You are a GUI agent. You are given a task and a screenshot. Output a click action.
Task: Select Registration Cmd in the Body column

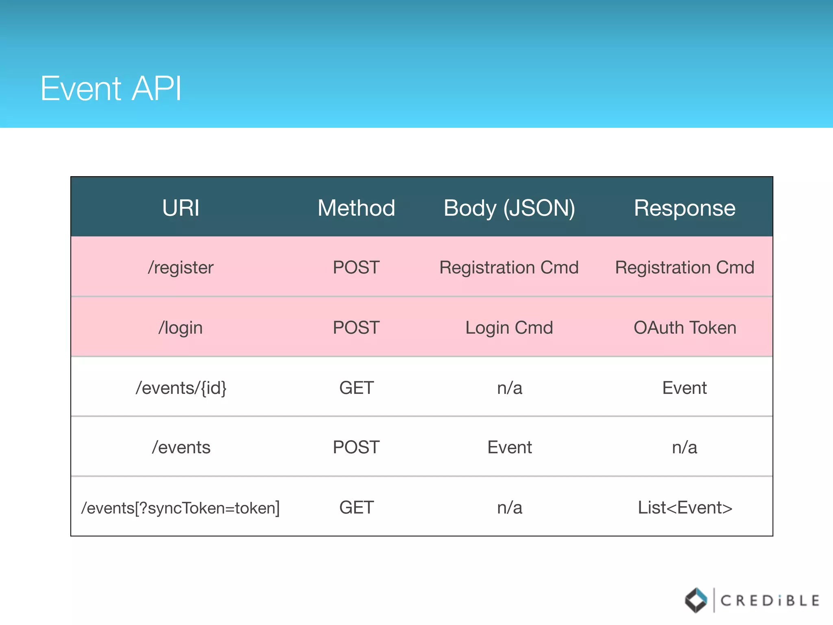pyautogui.click(x=509, y=267)
